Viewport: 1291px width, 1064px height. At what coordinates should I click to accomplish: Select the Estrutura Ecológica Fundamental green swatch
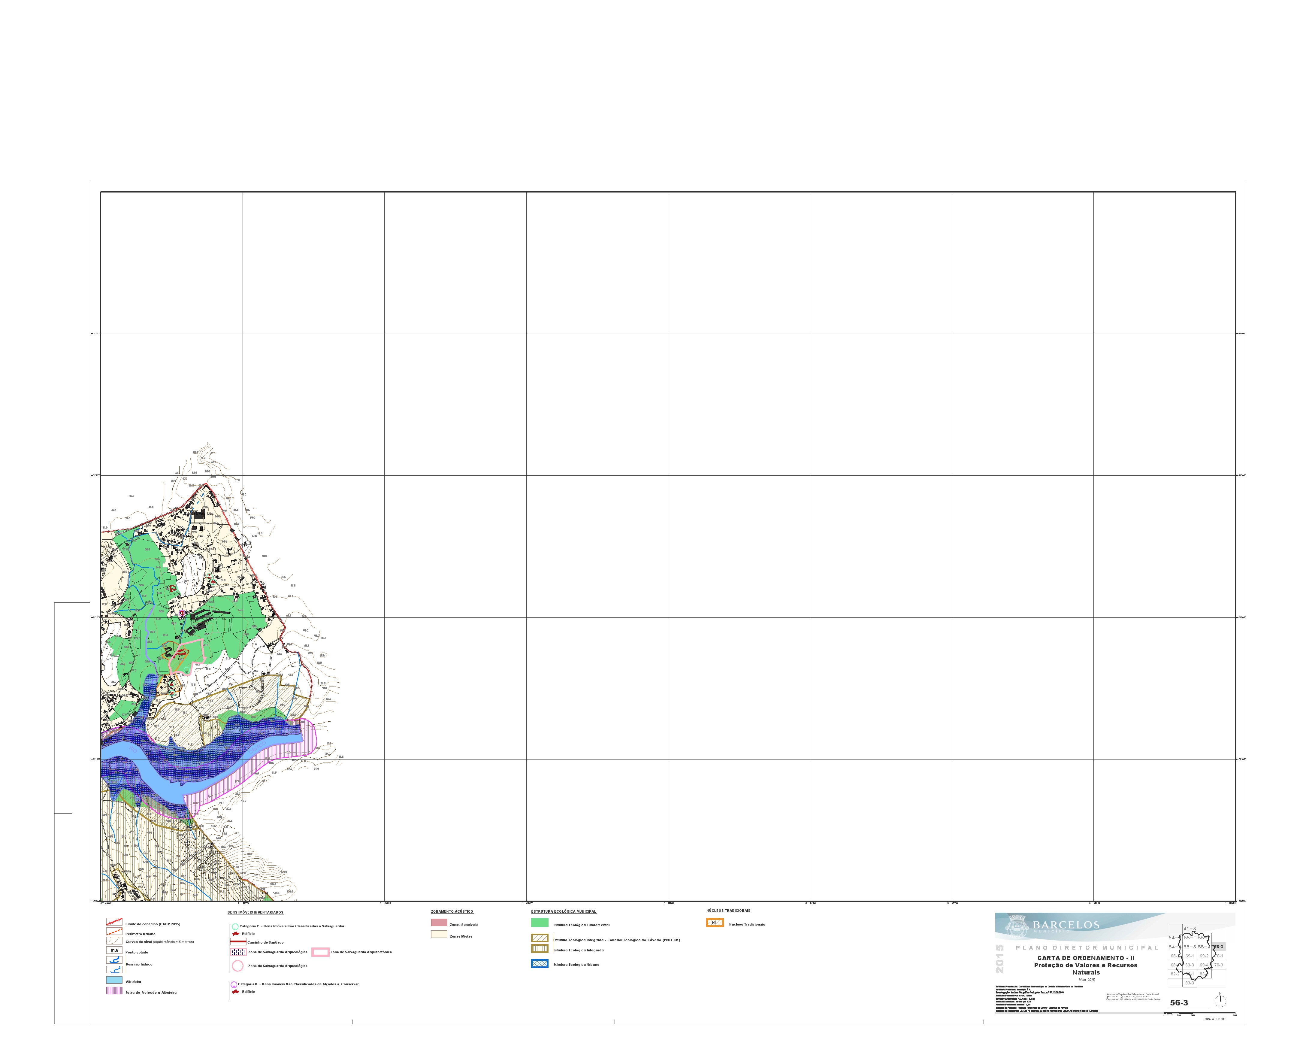pyautogui.click(x=540, y=923)
